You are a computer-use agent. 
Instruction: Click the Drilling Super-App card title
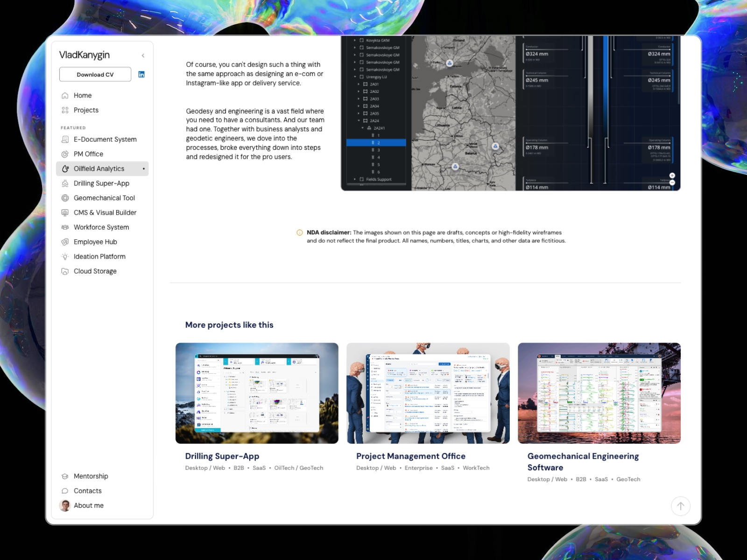(x=222, y=456)
